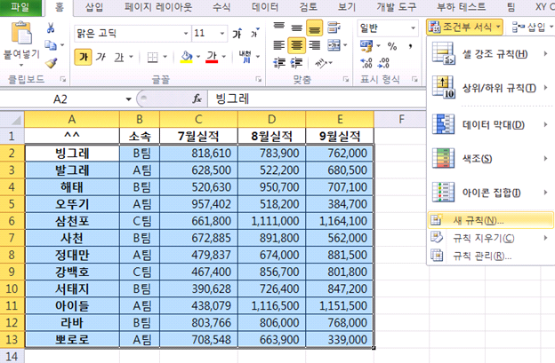This screenshot has width=555, height=363.
Task: Switch to the 삽입 ribbon tab
Action: click(x=94, y=7)
